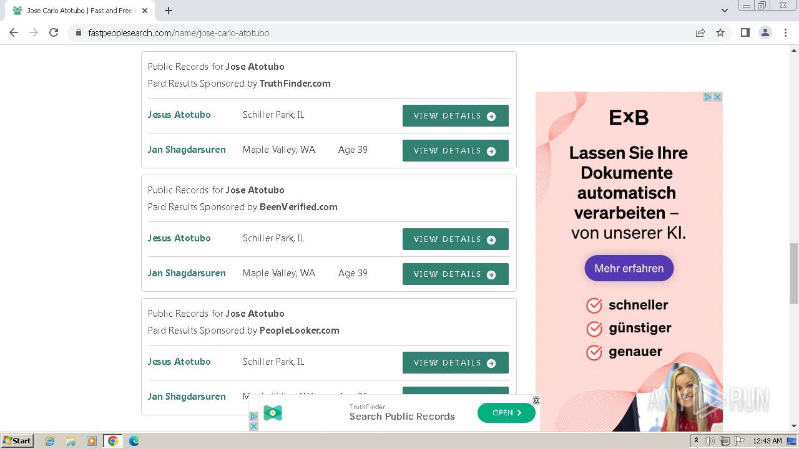
Task: Open Windows Media Player from taskbar
Action: pos(92,441)
